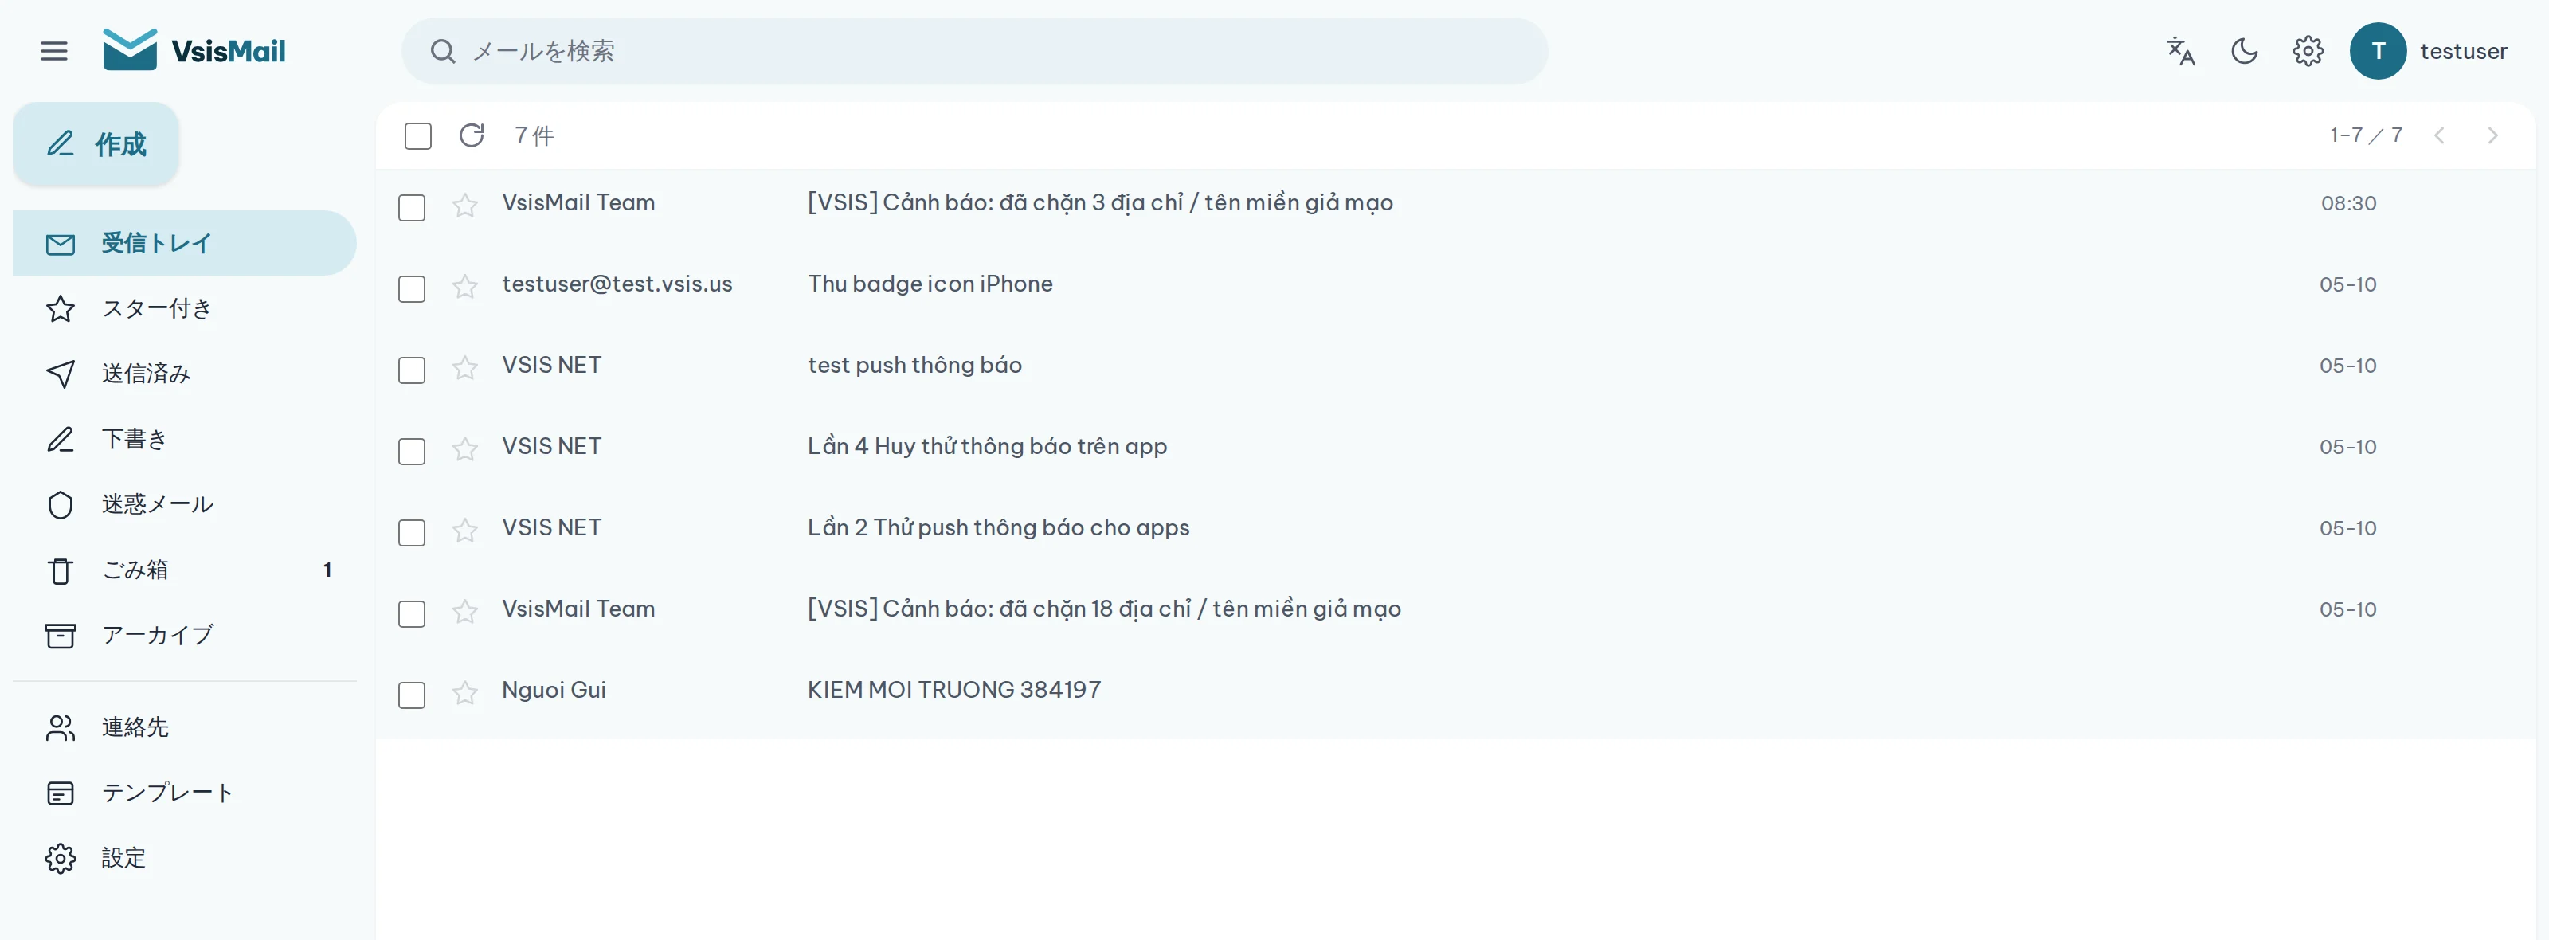Focus the メールを検索 search field
2549x940 pixels.
pos(975,50)
